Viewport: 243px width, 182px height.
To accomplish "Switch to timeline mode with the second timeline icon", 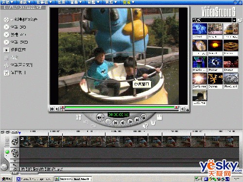I will click(8, 132).
